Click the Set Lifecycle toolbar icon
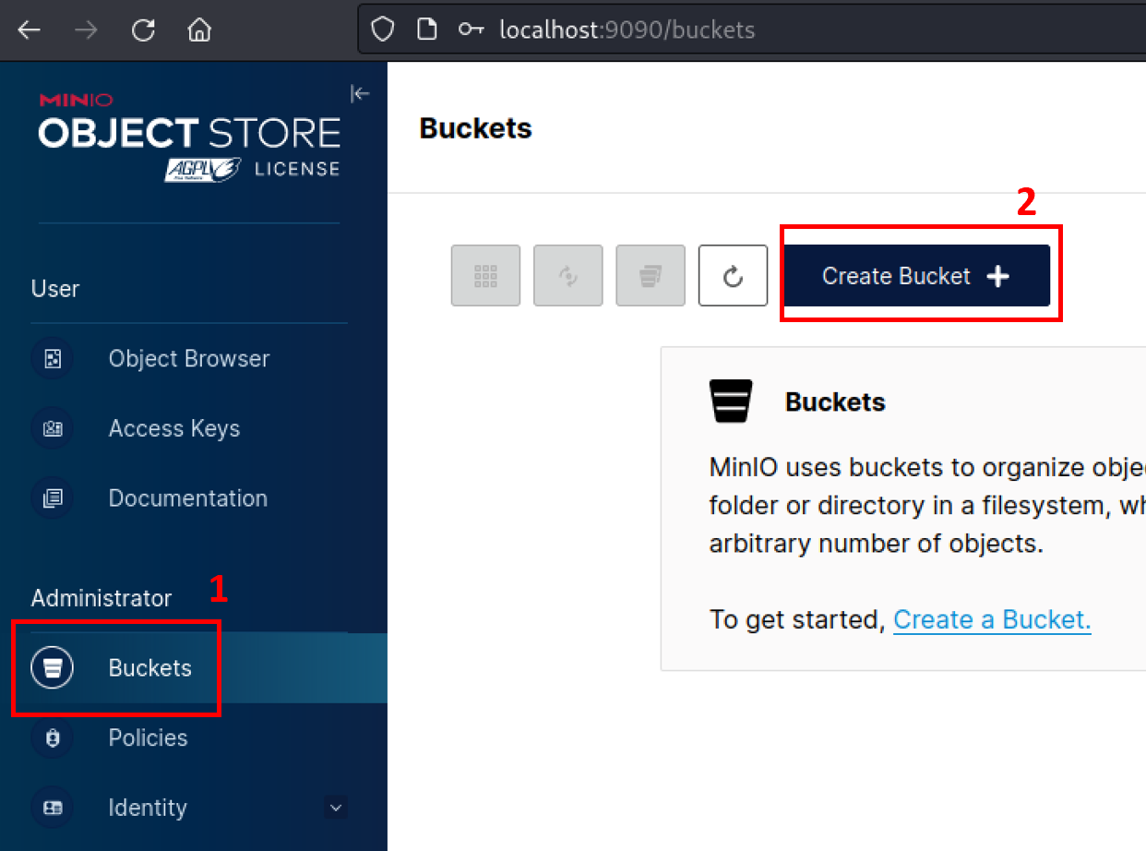Image resolution: width=1146 pixels, height=851 pixels. coord(651,275)
